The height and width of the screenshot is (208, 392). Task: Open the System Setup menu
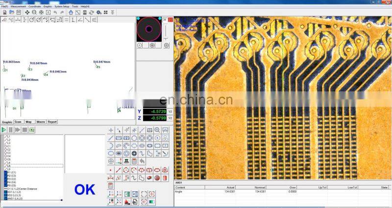pyautogui.click(x=62, y=6)
